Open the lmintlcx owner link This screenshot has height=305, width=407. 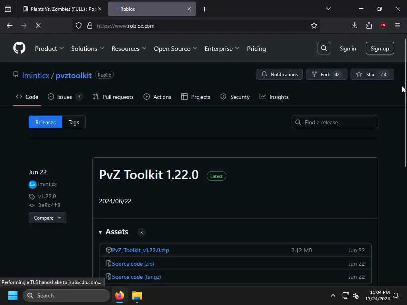point(35,75)
